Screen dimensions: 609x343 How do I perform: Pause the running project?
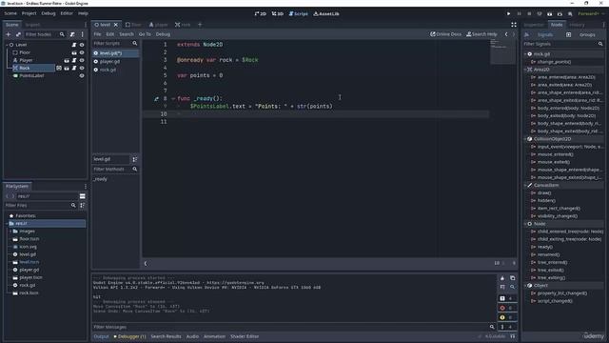coord(519,13)
